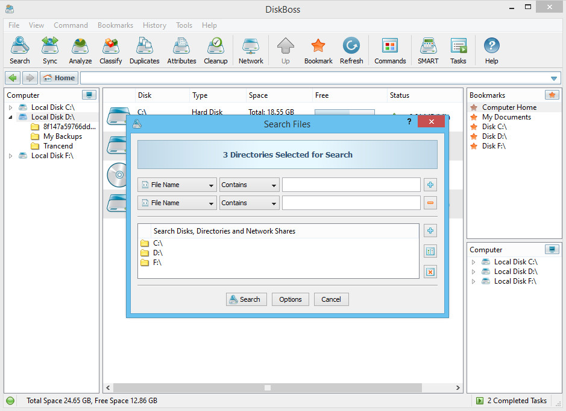Open the File menu
Viewport: 566px width, 411px height.
coord(14,25)
